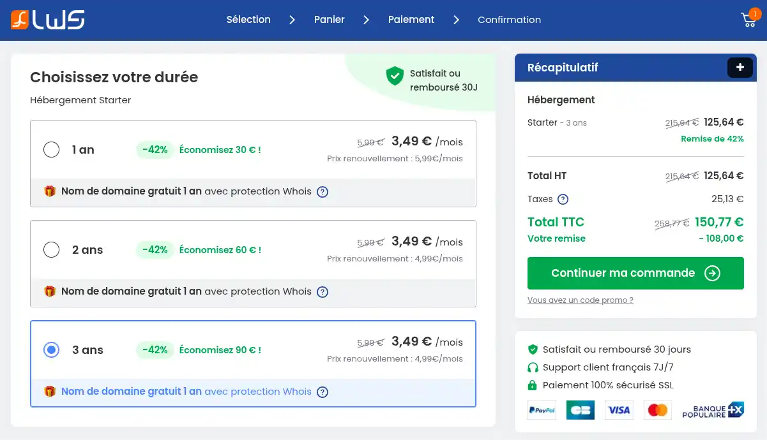Click Whois help icon in 2 ans option
The width and height of the screenshot is (767, 440).
(323, 291)
